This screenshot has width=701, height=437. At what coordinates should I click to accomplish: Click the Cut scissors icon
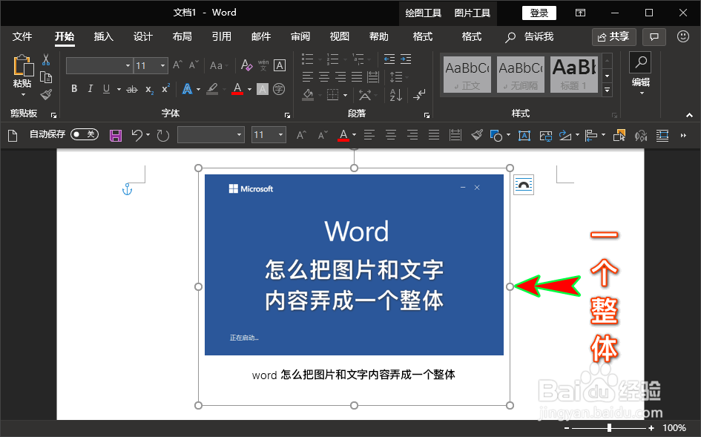pyautogui.click(x=45, y=59)
